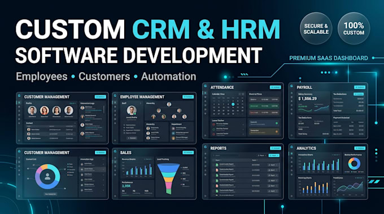Screen dimensions: 384x214
Task: Click the cyan button in the Analytics panel header
Action: [360, 148]
